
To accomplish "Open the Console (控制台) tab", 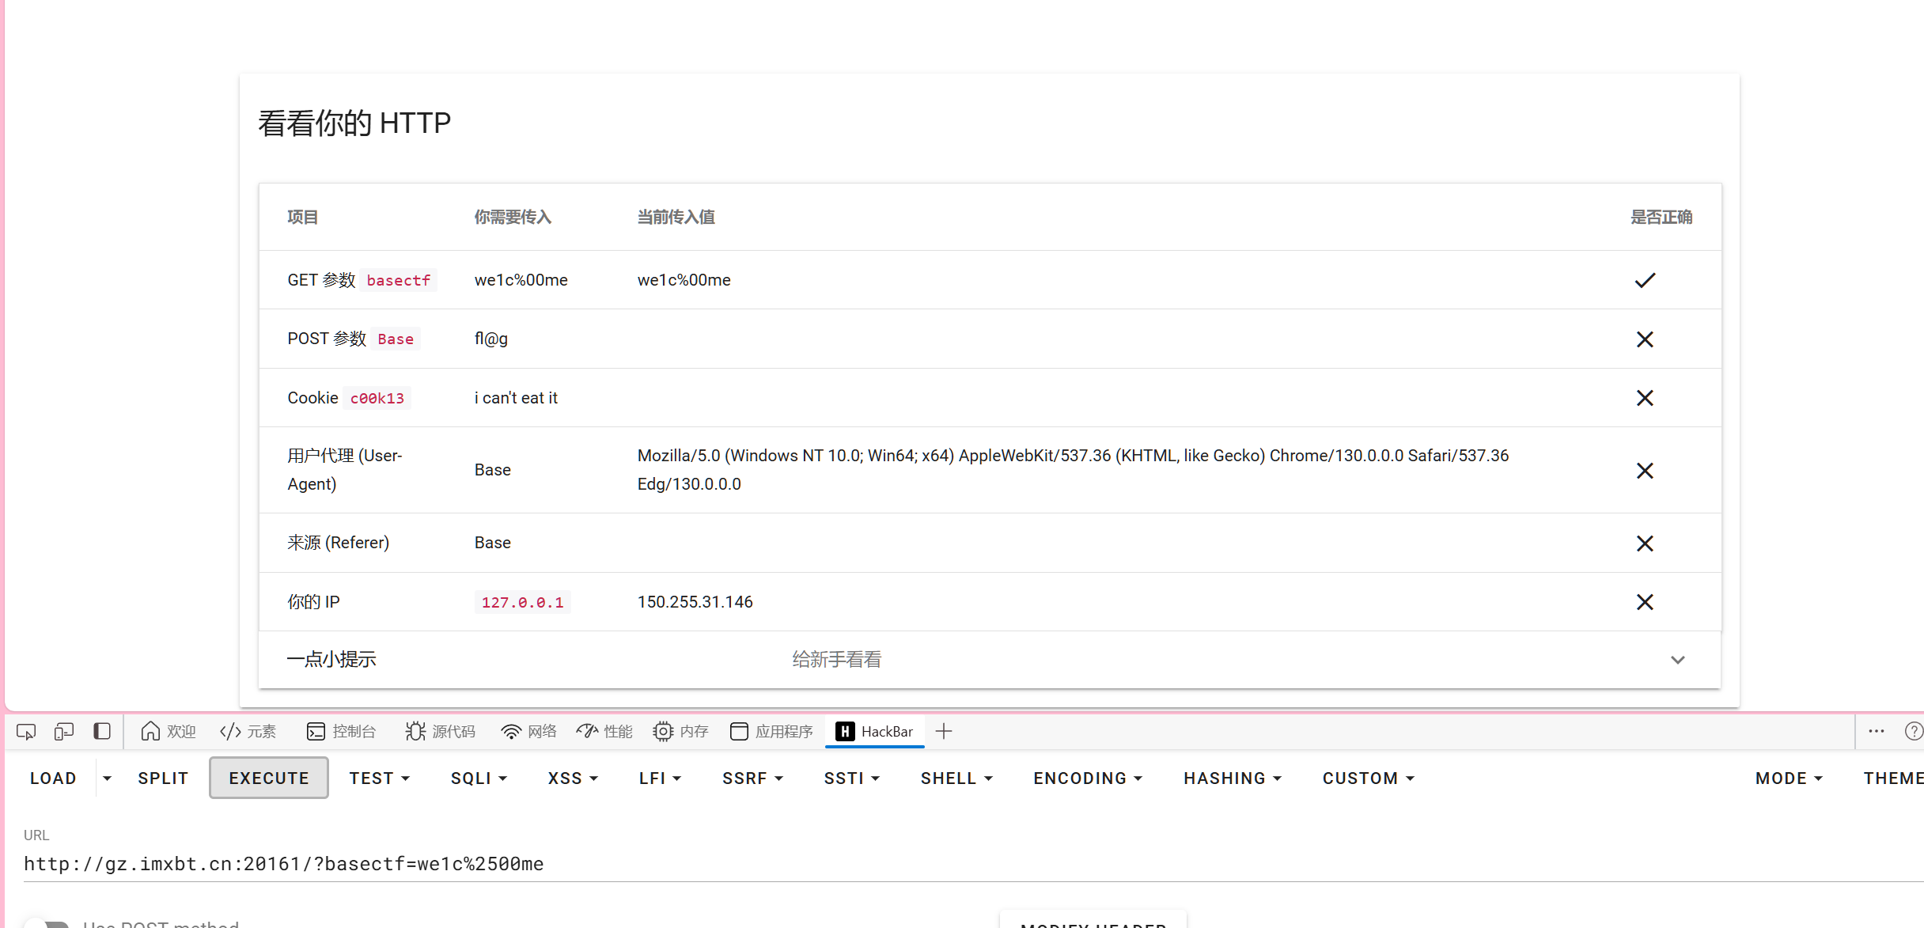I will [341, 732].
